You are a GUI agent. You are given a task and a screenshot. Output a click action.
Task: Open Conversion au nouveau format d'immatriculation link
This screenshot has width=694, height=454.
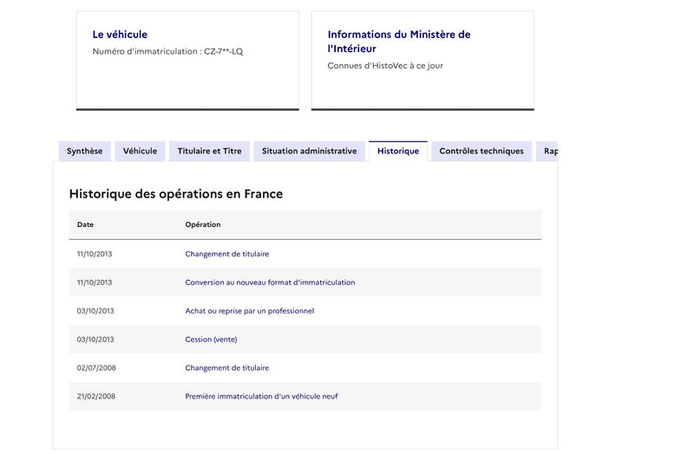point(270,282)
